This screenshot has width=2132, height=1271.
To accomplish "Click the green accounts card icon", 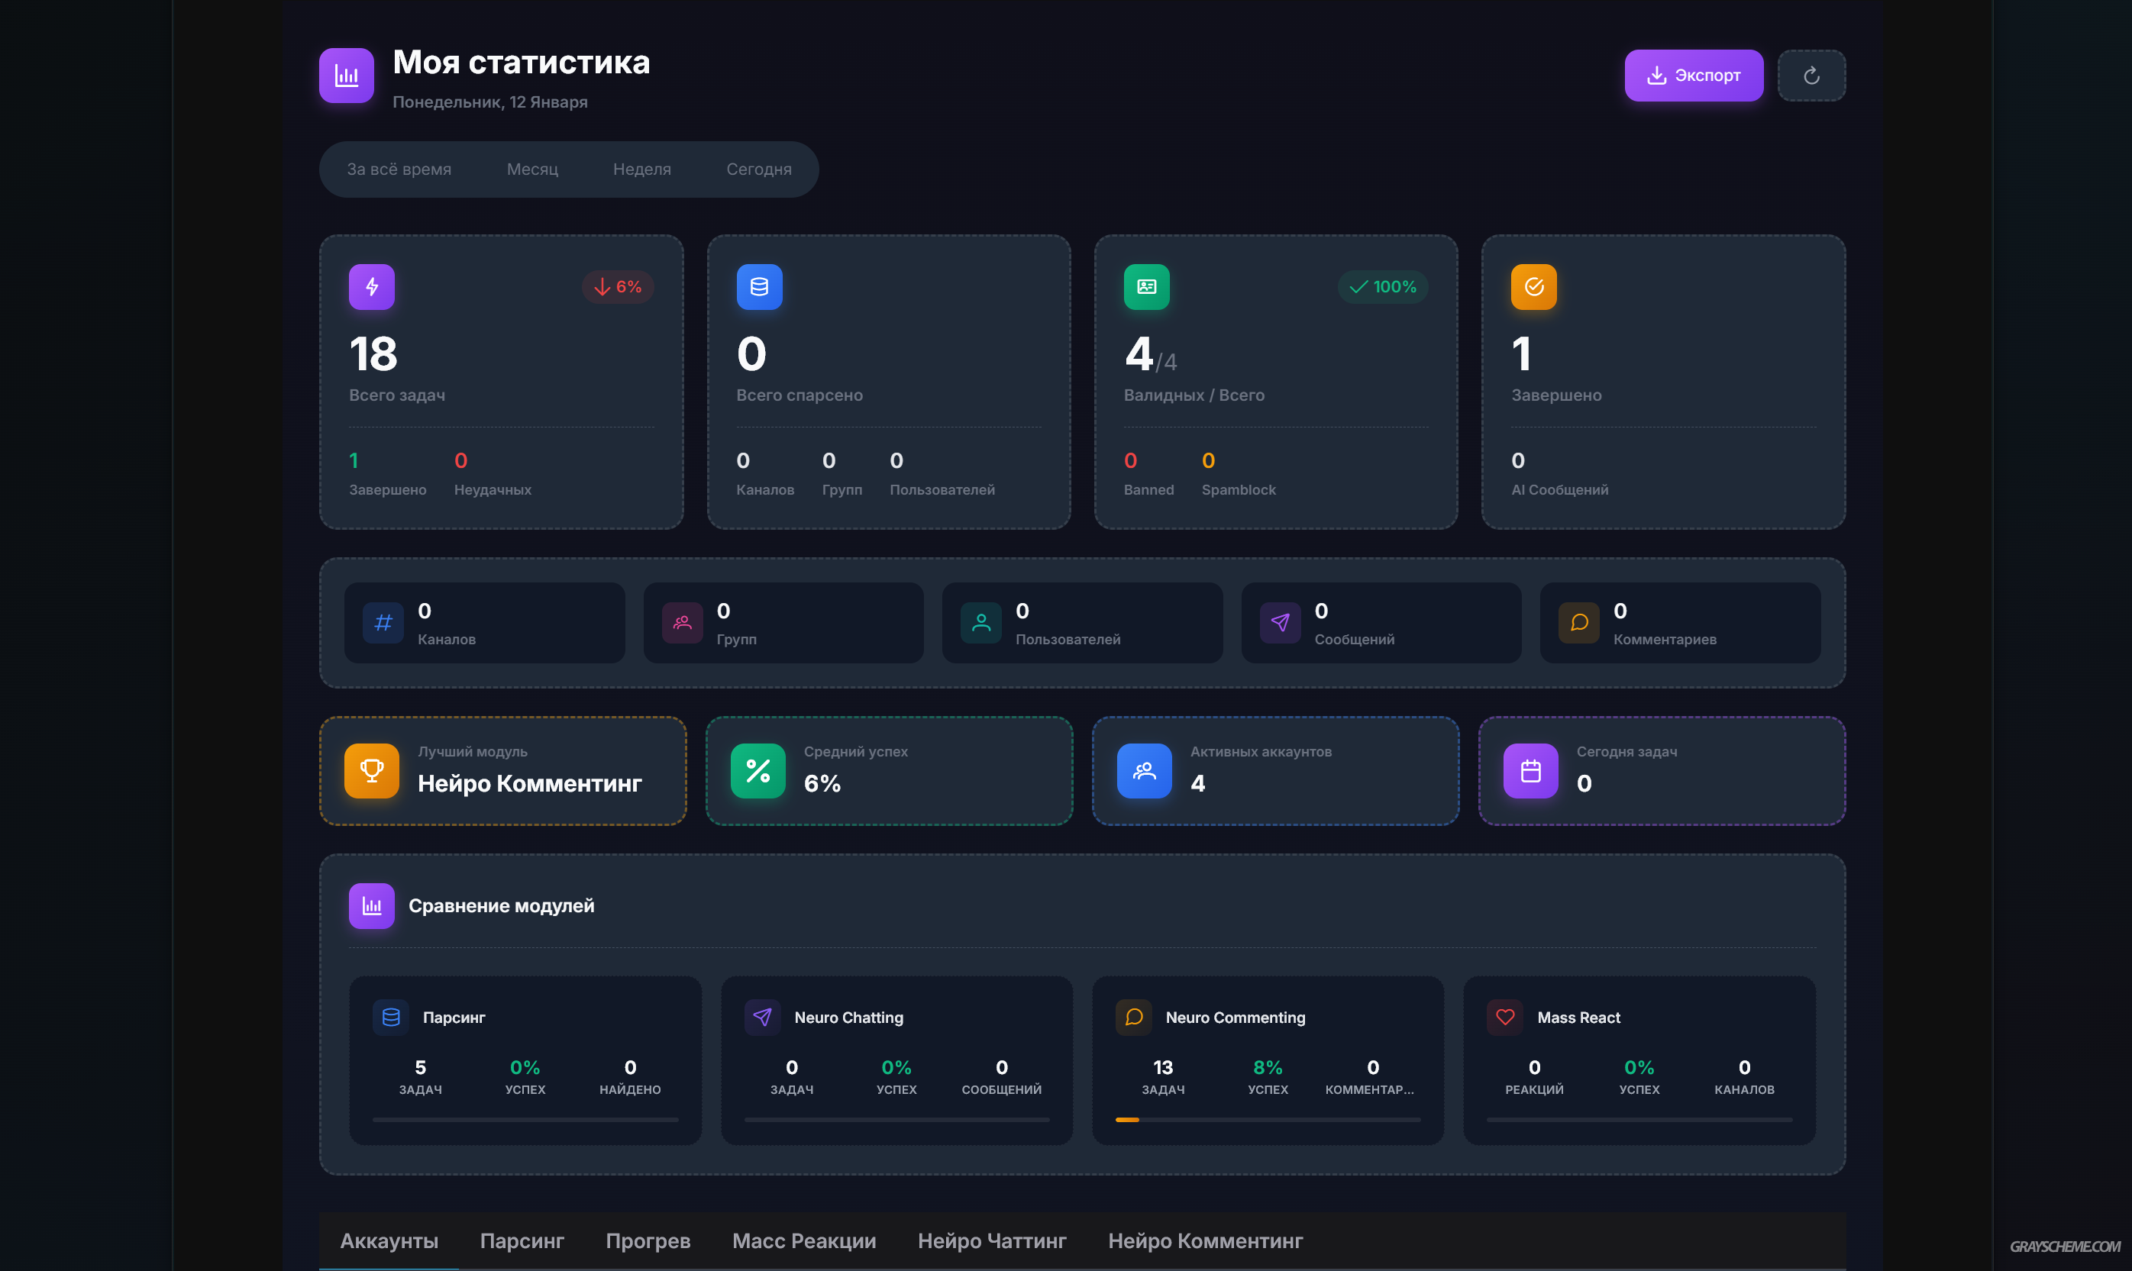I will [1146, 287].
